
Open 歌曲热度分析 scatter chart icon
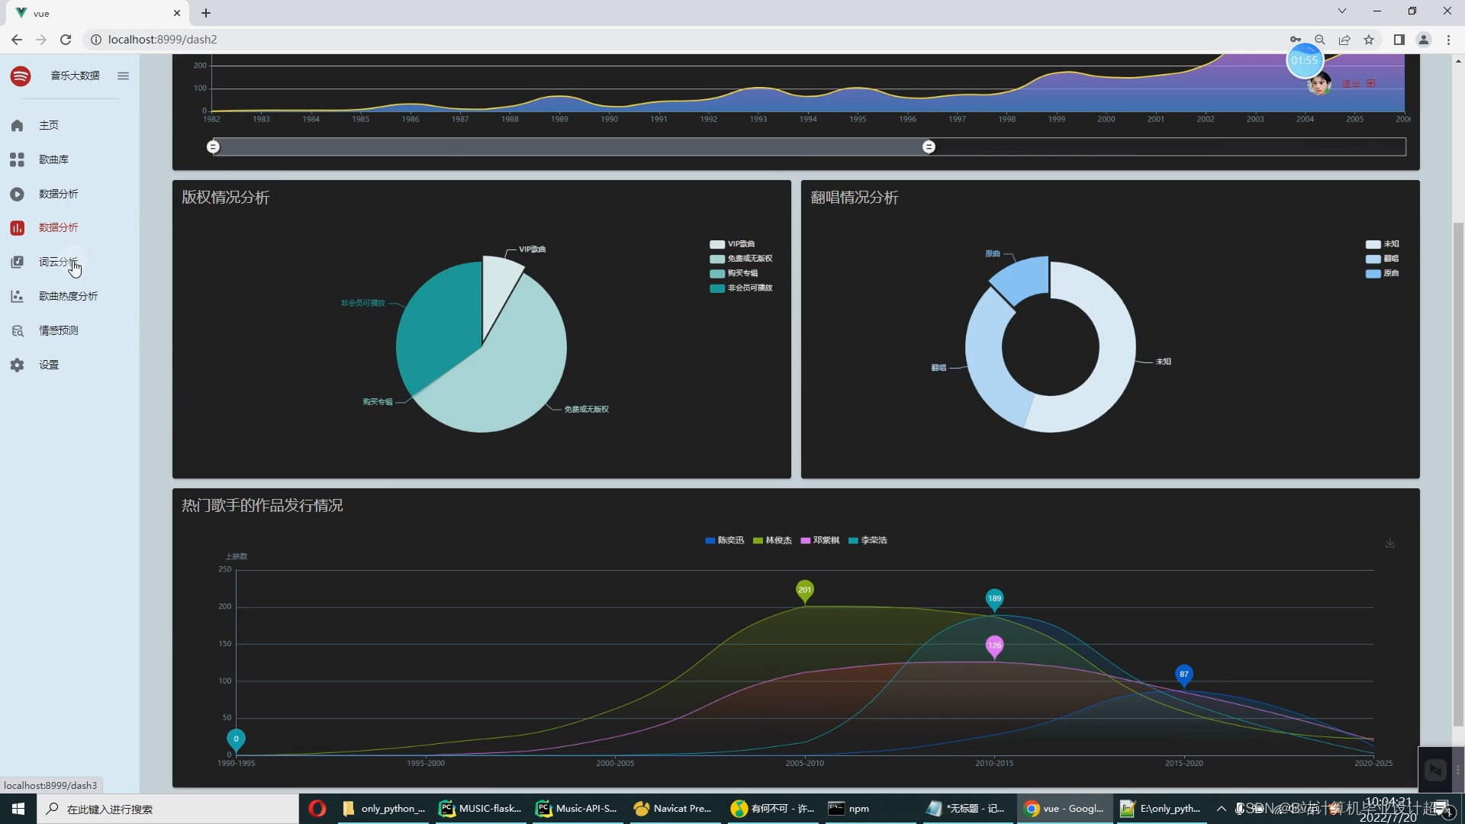click(18, 296)
